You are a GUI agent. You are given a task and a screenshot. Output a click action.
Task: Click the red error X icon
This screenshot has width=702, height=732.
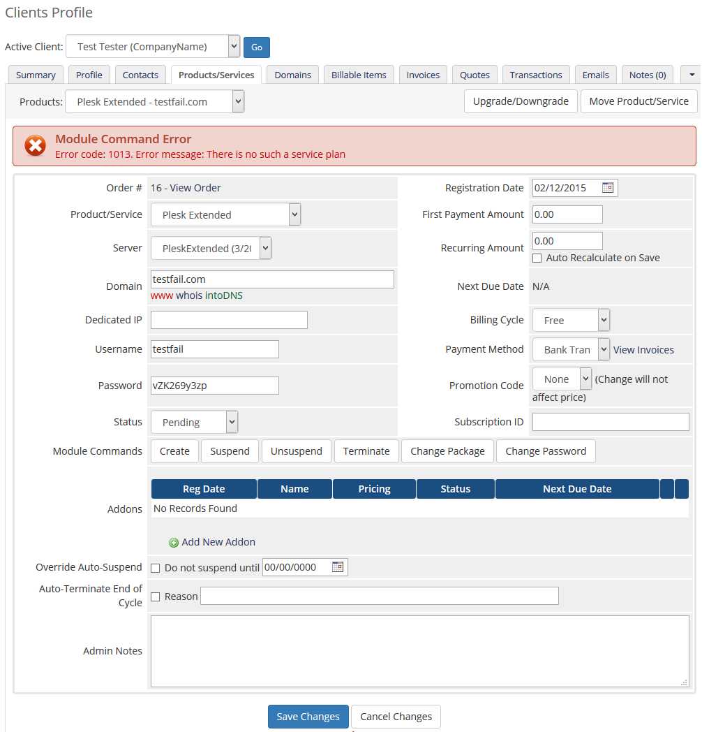(36, 146)
